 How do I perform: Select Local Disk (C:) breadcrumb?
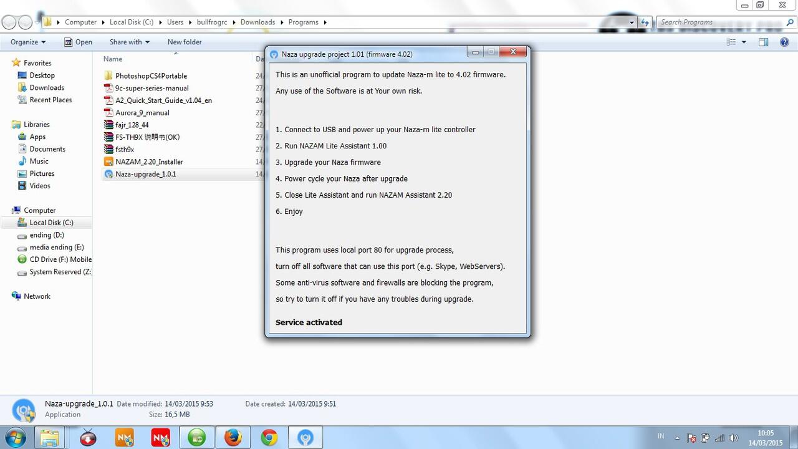pyautogui.click(x=131, y=22)
